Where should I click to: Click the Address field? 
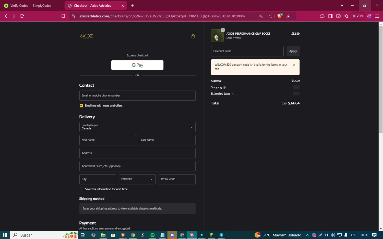pos(137,153)
